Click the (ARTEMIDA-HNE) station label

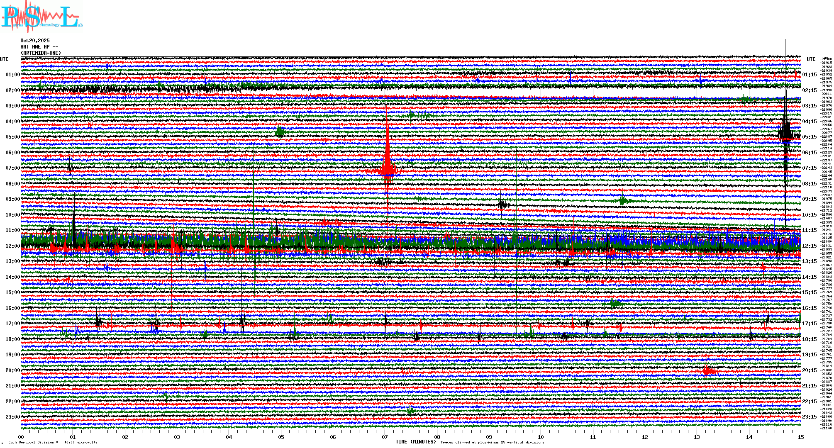[x=41, y=53]
